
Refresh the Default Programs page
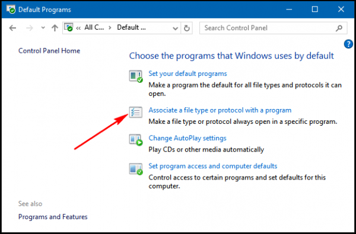[x=187, y=28]
